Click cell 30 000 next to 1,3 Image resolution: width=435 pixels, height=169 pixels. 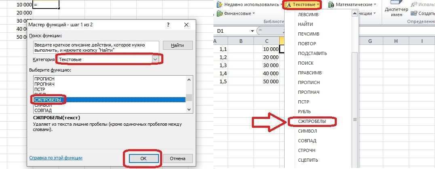[x=266, y=65]
